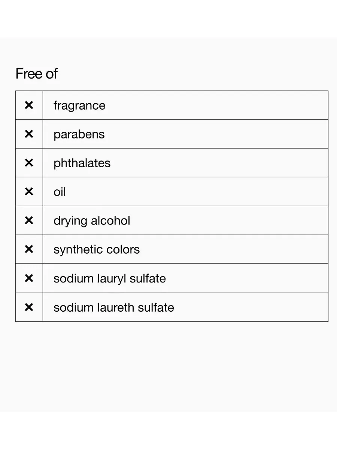Click the X icon beside phthalates
The image size is (337, 449).
(x=29, y=163)
